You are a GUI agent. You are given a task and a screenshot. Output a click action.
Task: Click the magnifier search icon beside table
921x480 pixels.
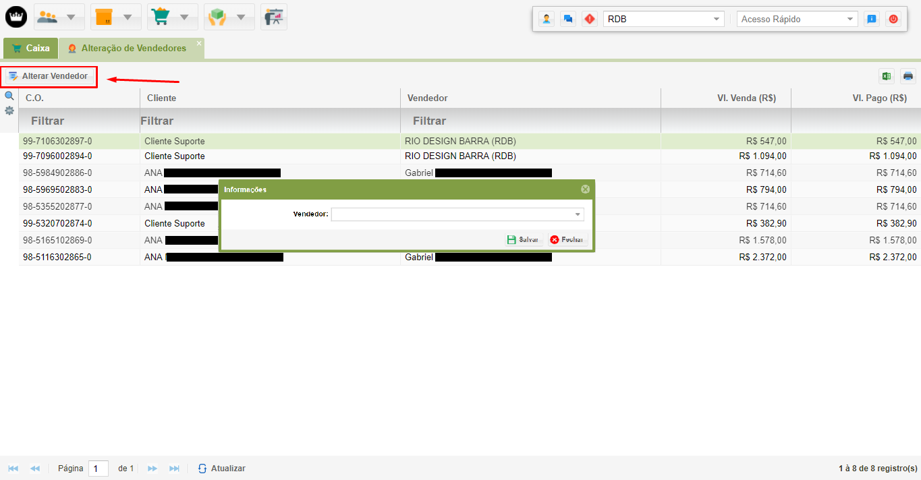pyautogui.click(x=9, y=96)
